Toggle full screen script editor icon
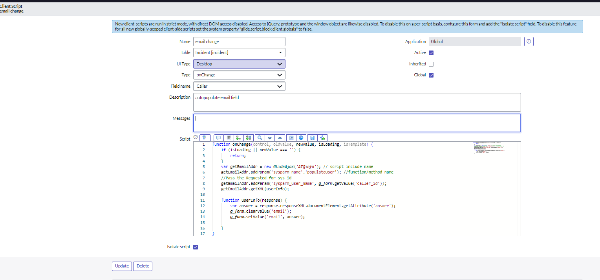Viewport: 600px width, 280px height. point(291,138)
